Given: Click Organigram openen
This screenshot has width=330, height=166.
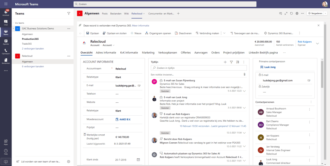Looking at the screenshot, I should [x=158, y=33].
